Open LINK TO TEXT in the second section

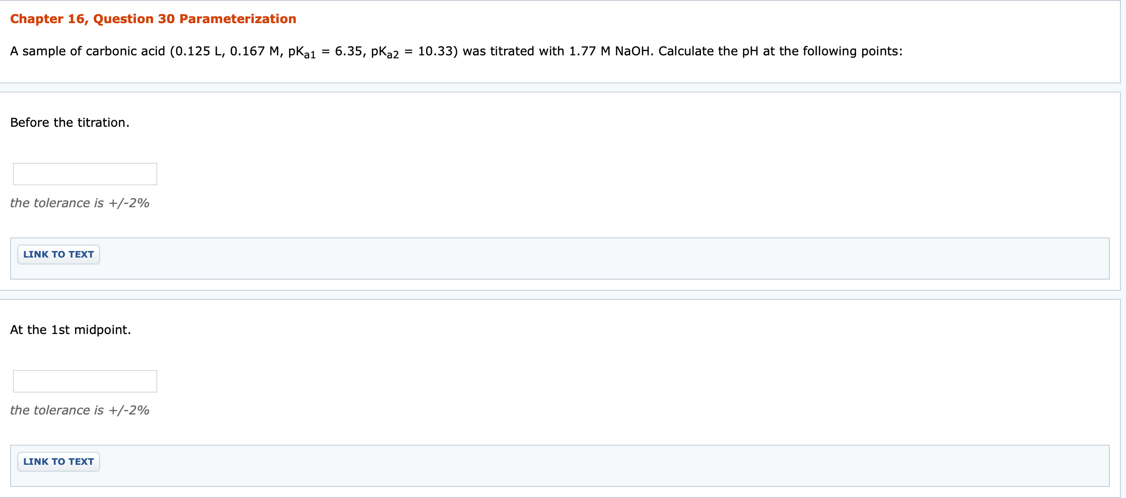(58, 461)
